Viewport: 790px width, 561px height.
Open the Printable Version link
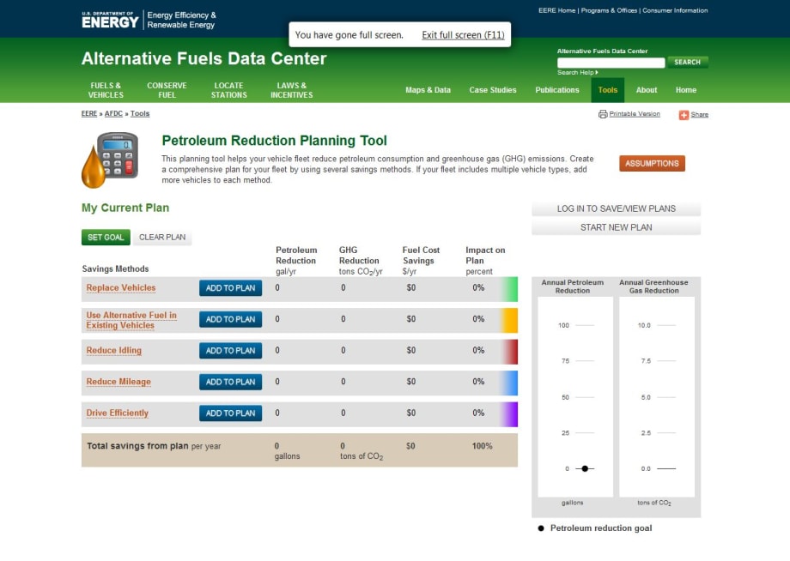coord(635,114)
